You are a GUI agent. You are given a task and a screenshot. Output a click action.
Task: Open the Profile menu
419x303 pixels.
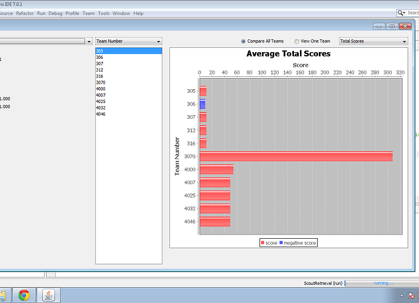tap(72, 13)
